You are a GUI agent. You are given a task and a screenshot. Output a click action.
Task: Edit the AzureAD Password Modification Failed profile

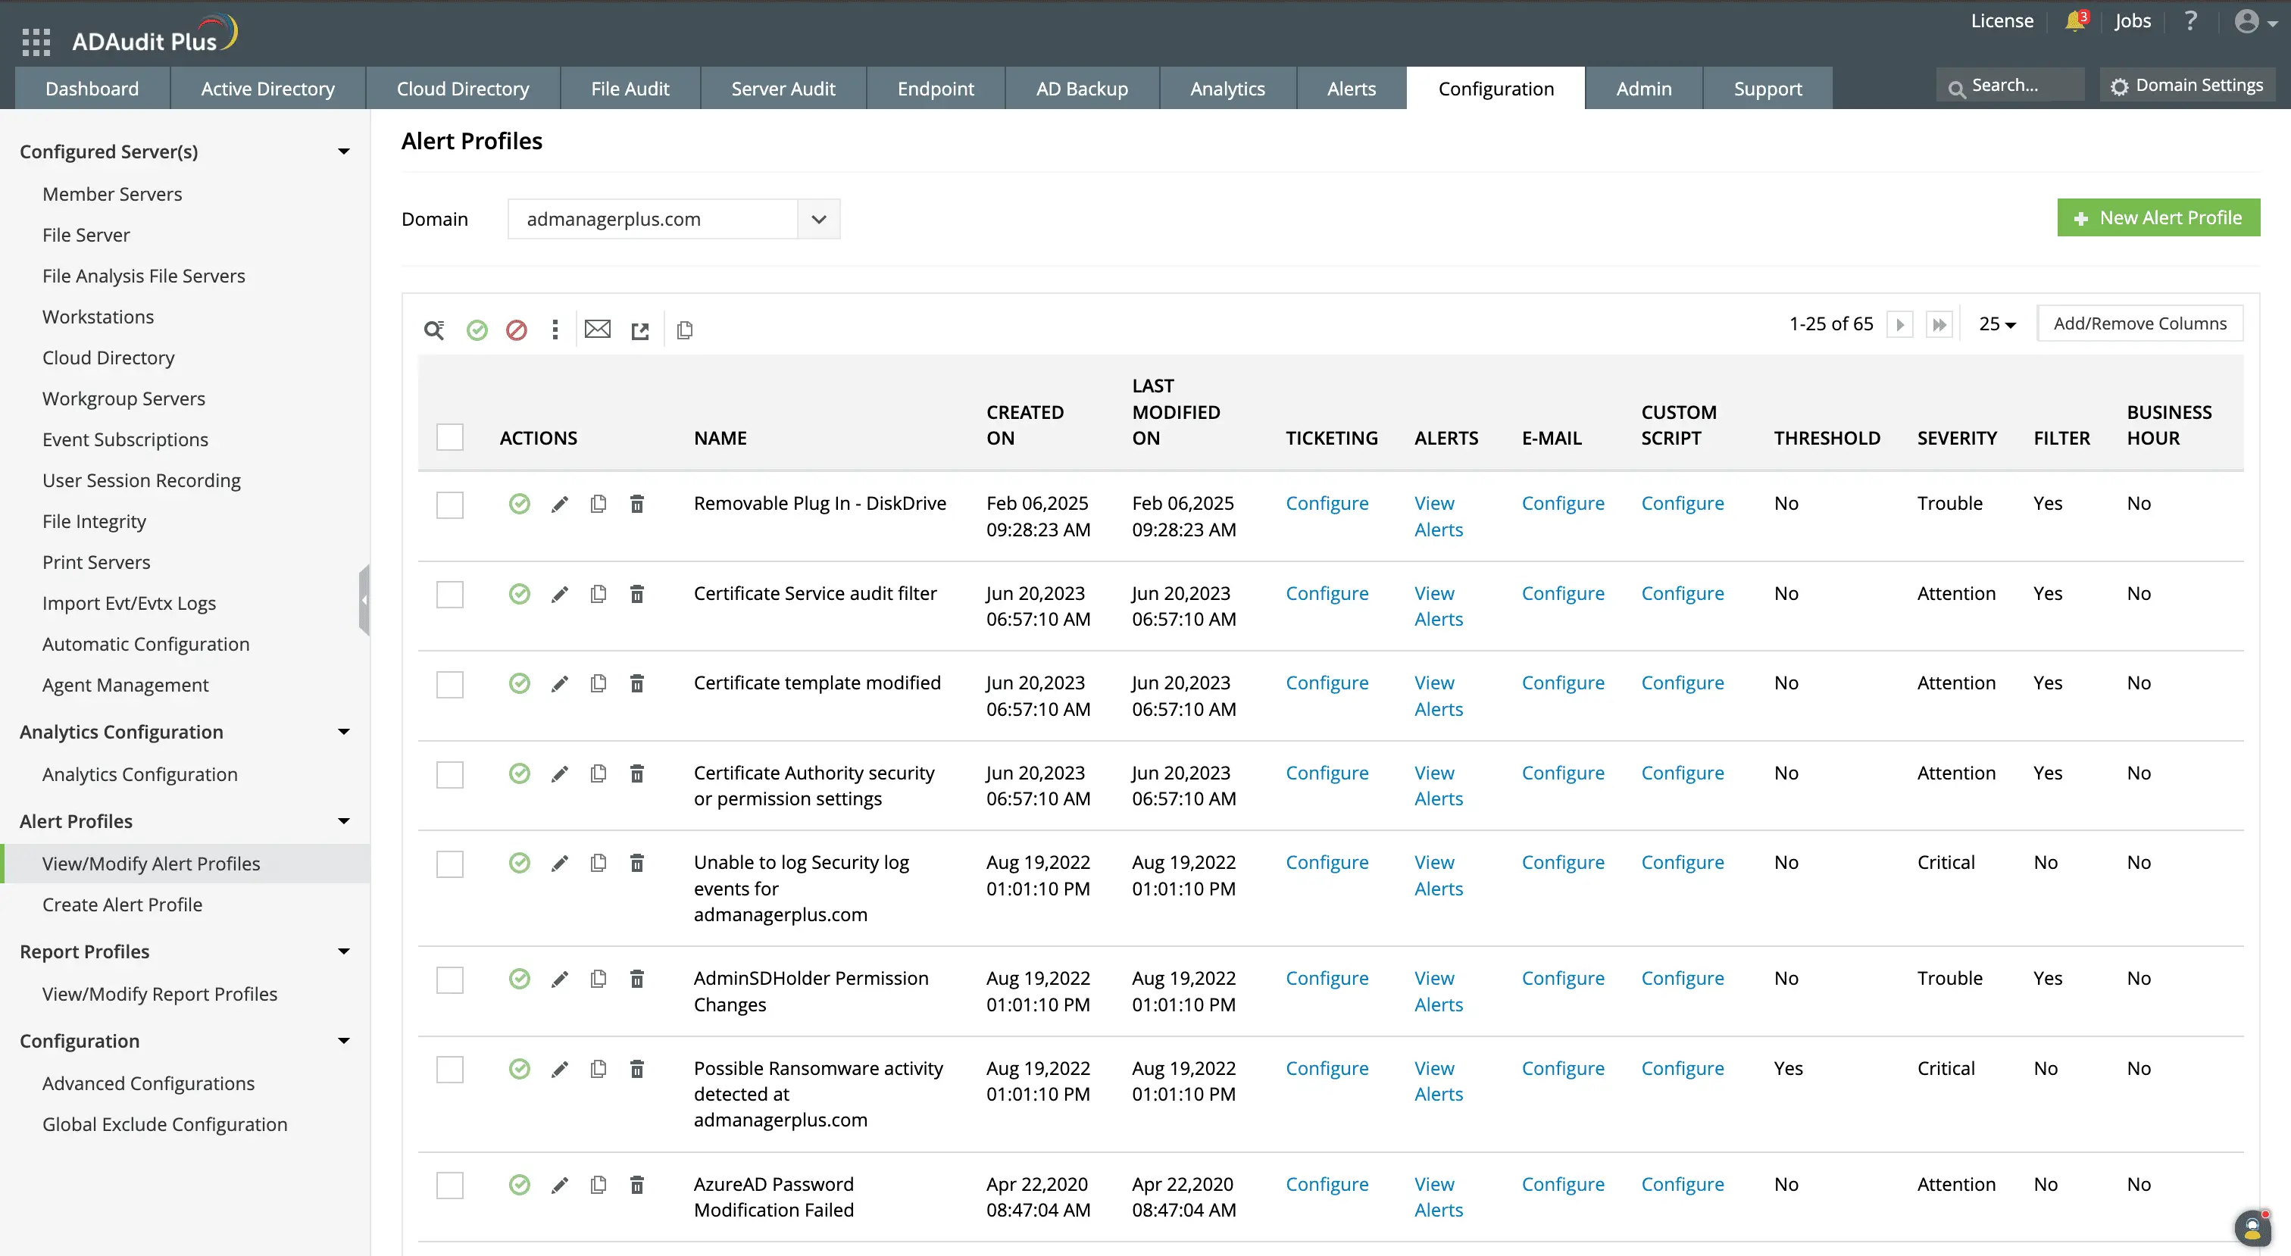point(559,1186)
